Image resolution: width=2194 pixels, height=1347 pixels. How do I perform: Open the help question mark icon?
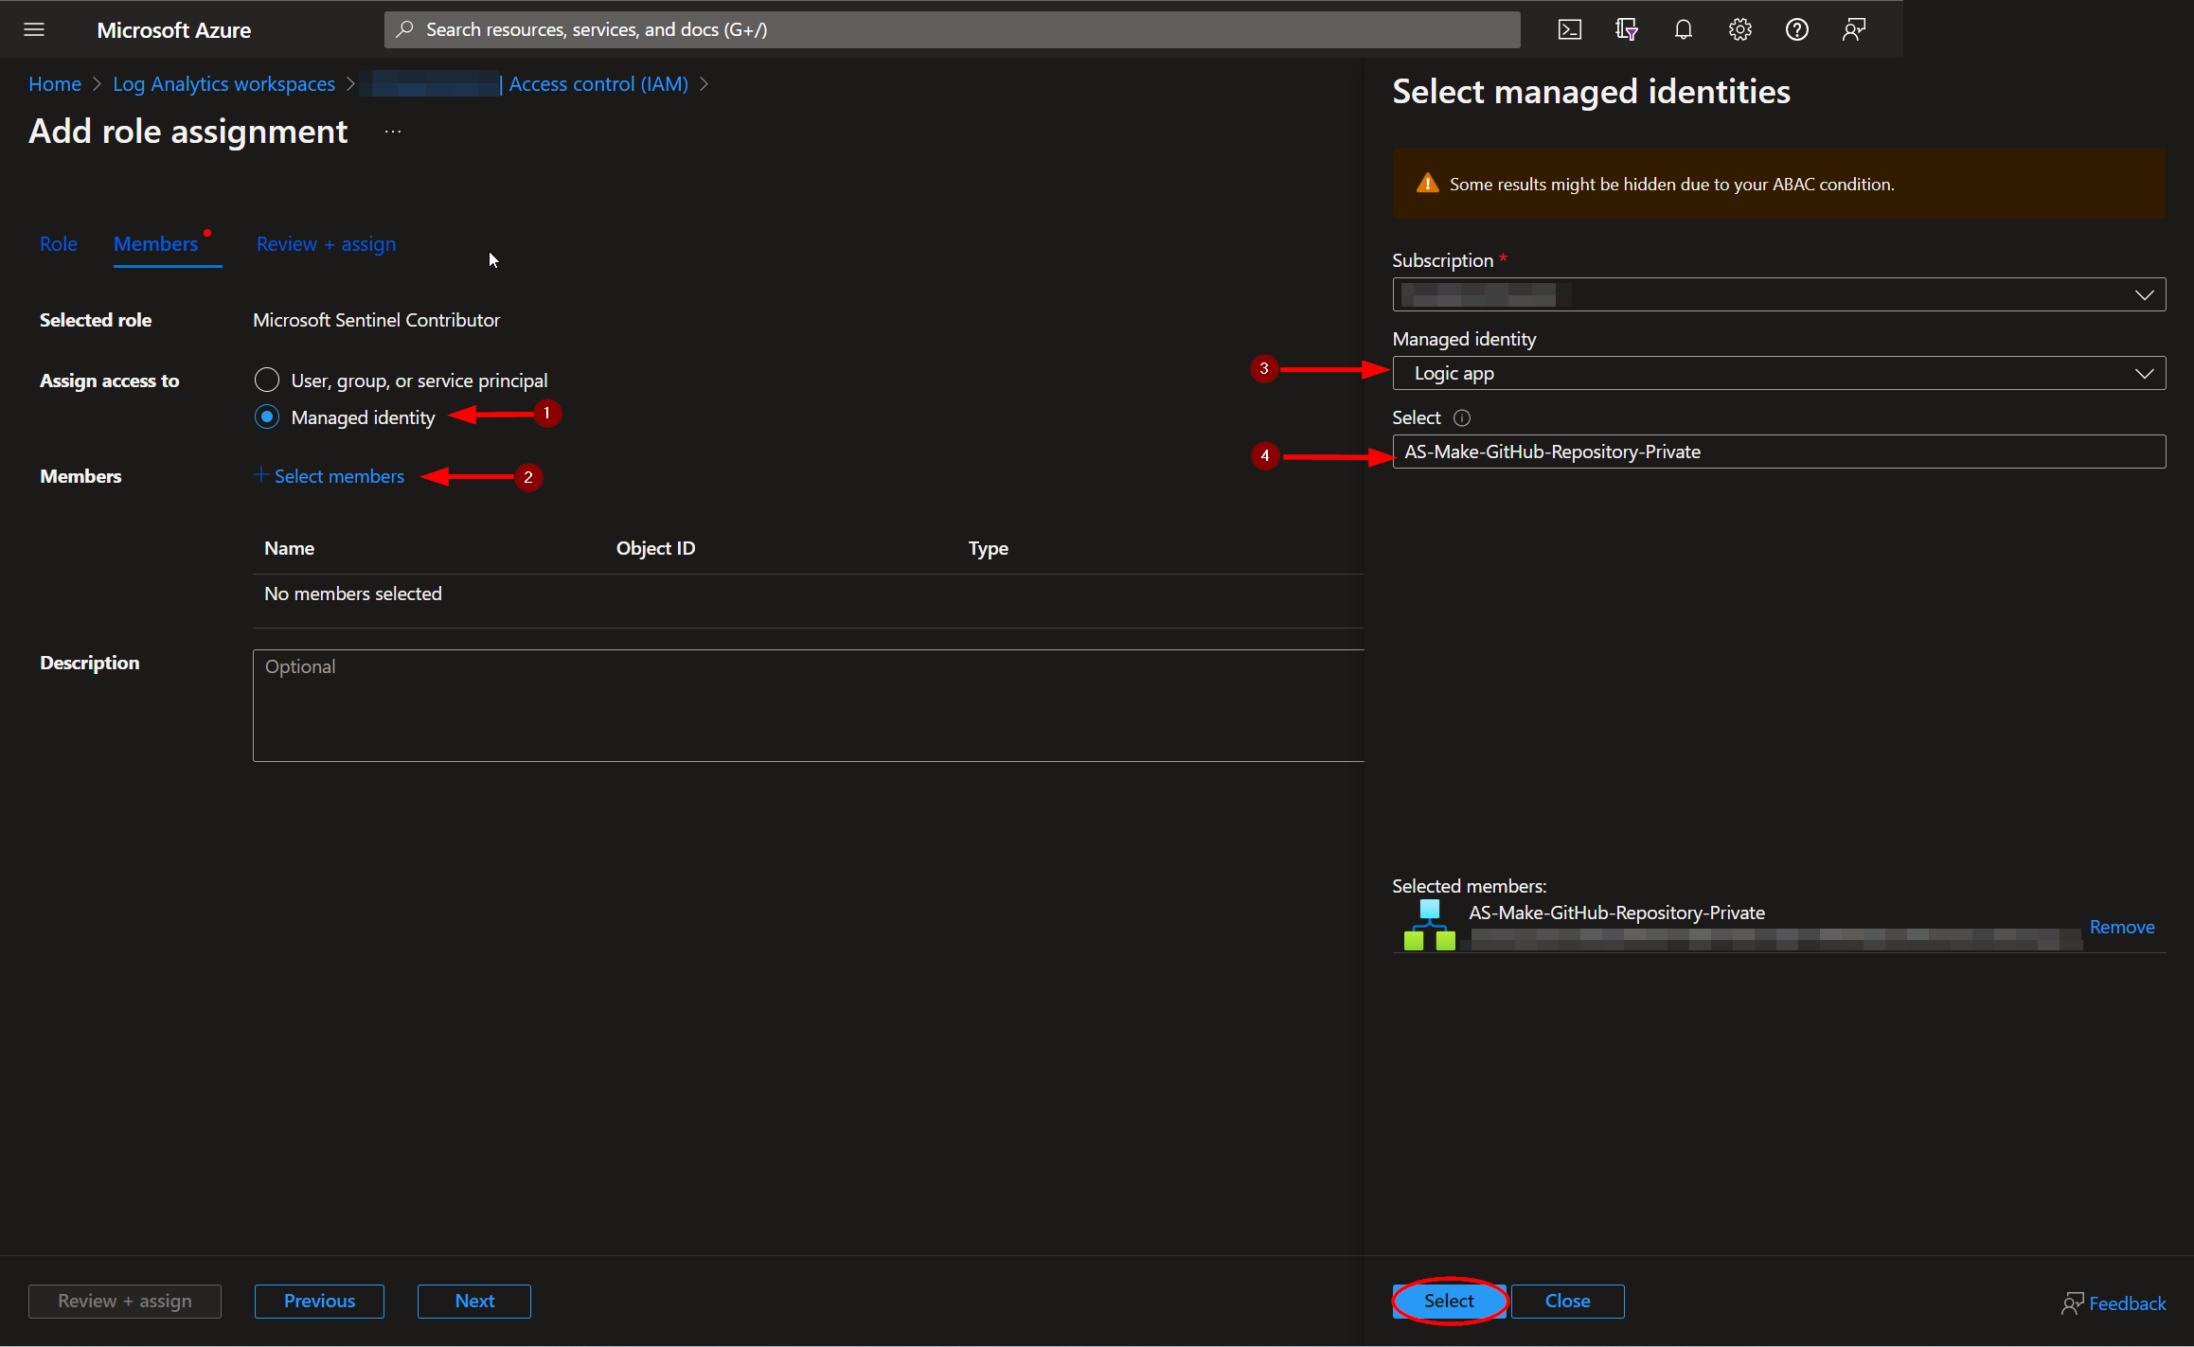(x=1796, y=29)
